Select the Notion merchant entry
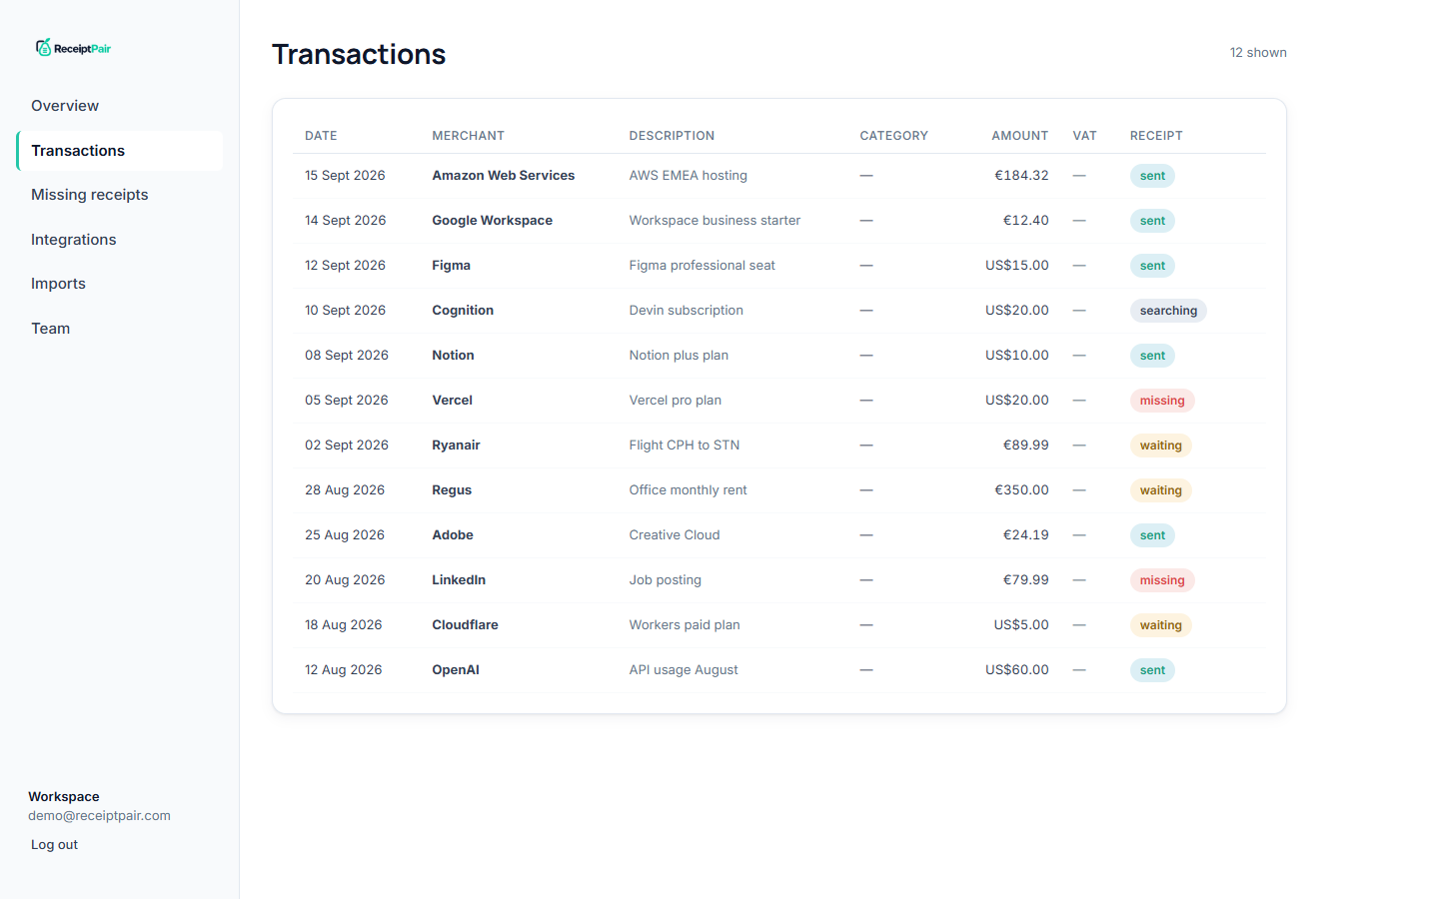Screen dimensions: 1439x899 (453, 356)
